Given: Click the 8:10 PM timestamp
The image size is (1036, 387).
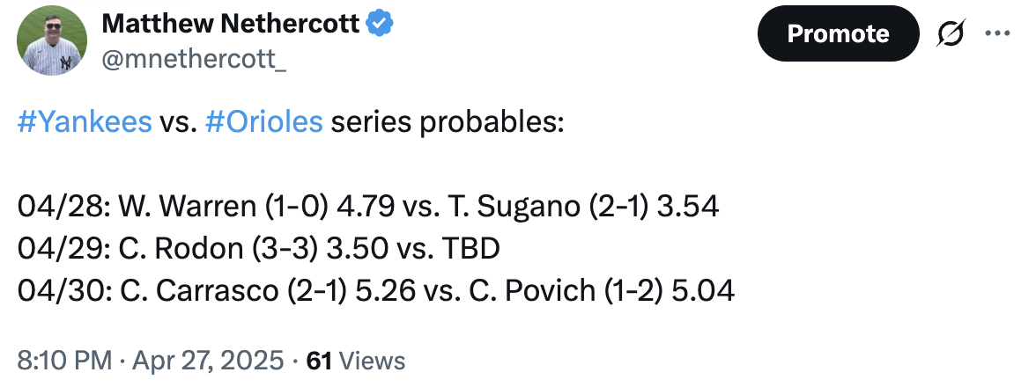Looking at the screenshot, I should 64,361.
